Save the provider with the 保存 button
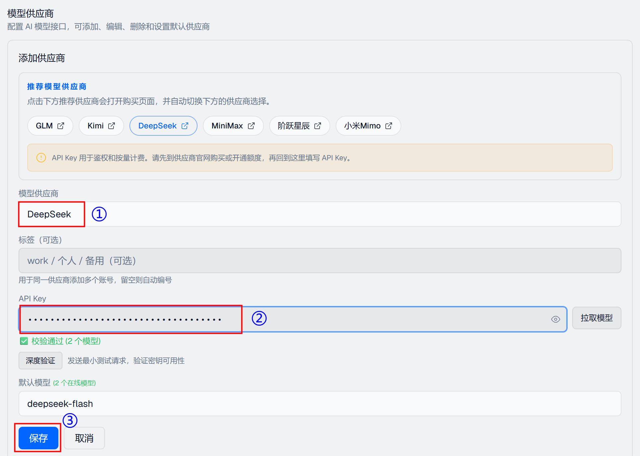 [39, 438]
